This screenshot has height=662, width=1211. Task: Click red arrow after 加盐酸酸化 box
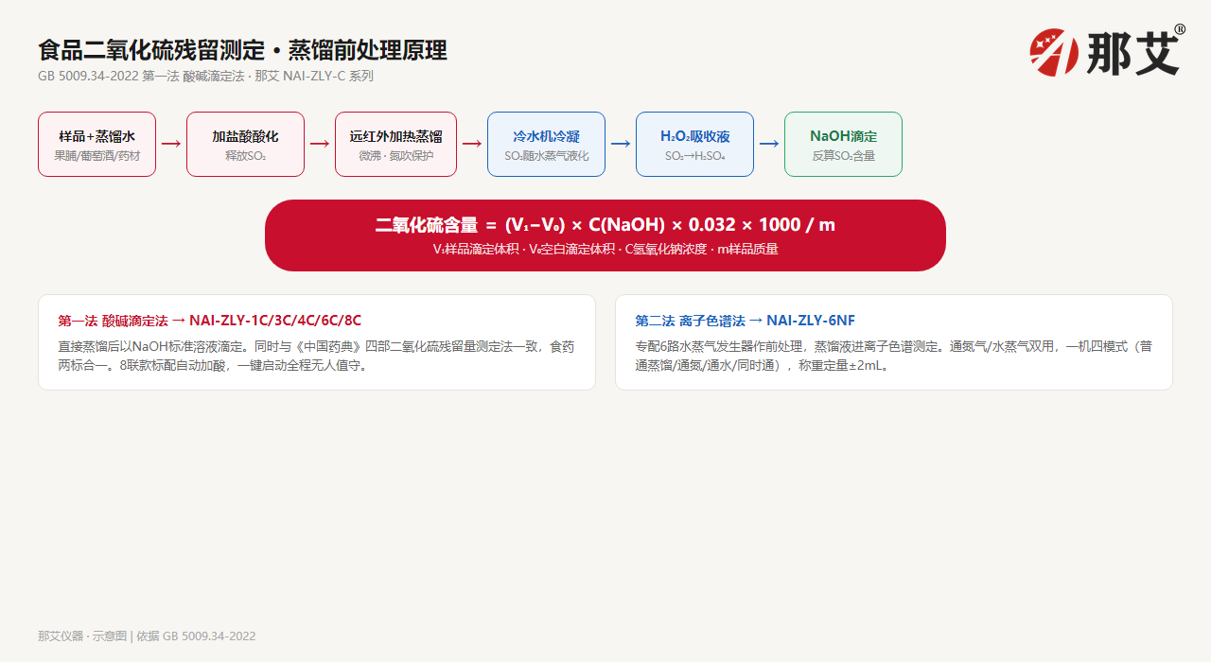click(x=320, y=144)
